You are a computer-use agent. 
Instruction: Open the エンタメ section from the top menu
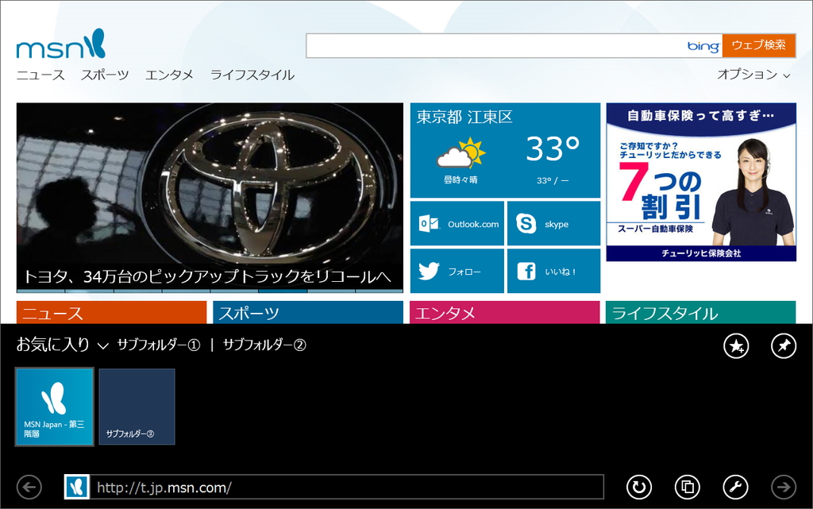pos(168,75)
